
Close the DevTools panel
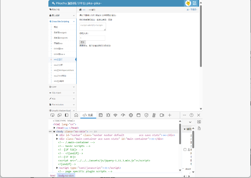[x=199, y=115]
